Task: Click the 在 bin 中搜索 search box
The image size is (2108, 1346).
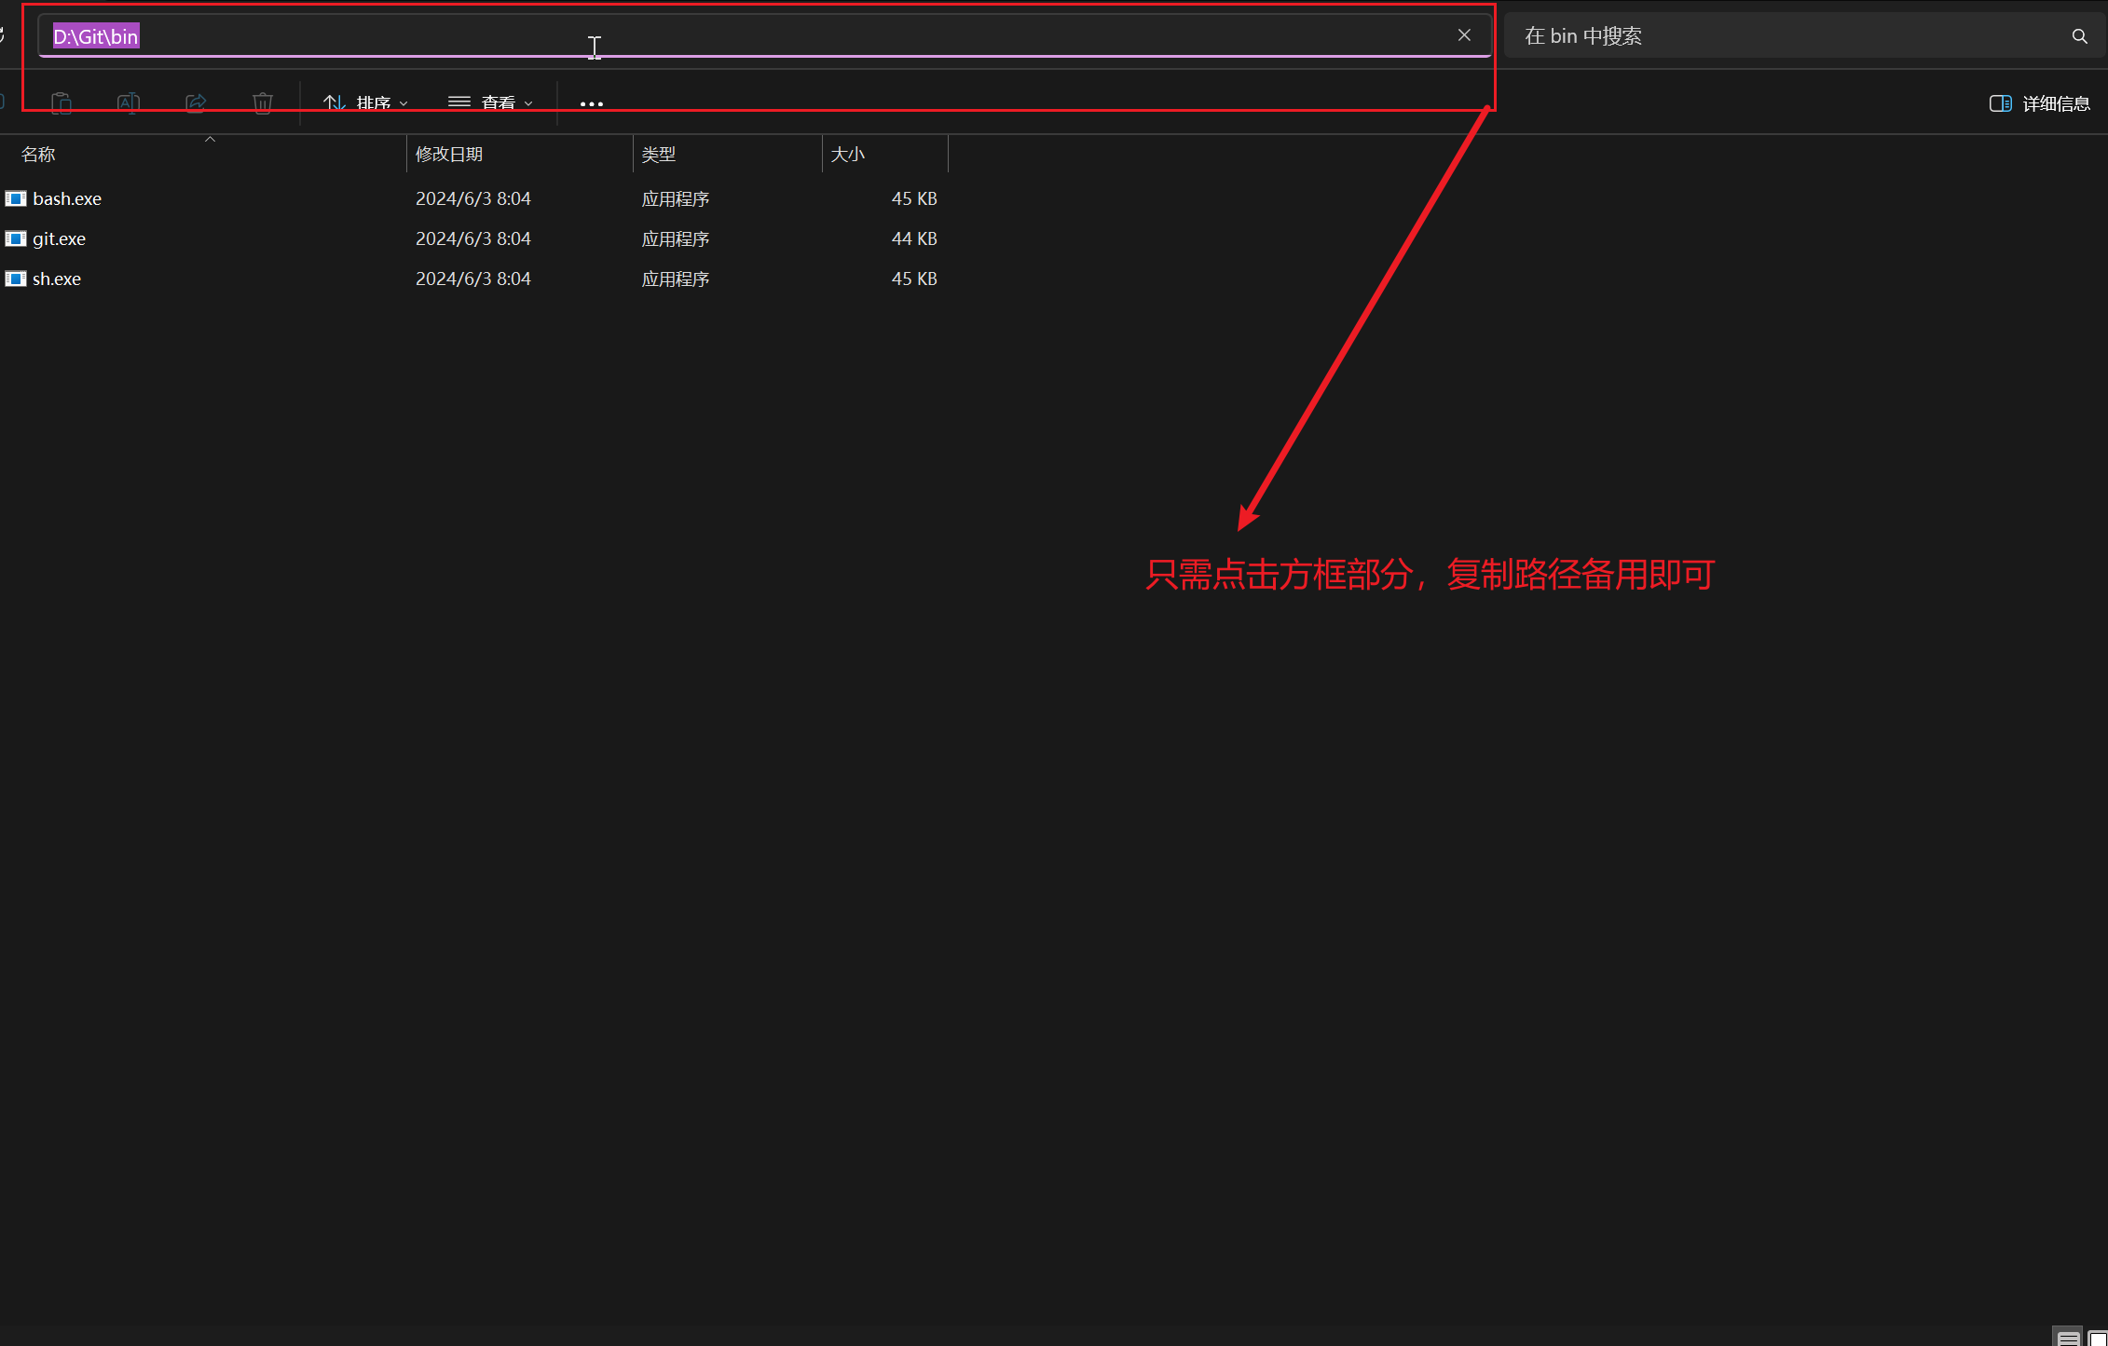Action: point(1771,36)
